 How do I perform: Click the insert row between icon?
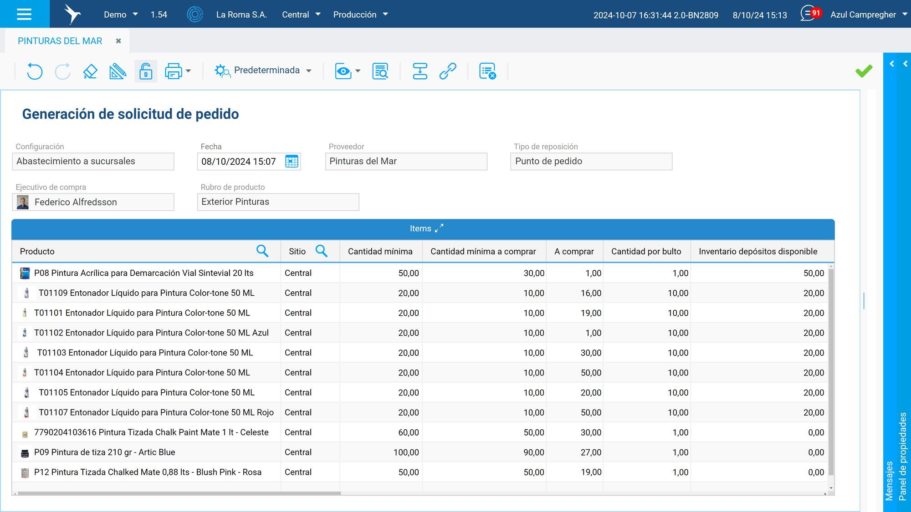point(420,71)
